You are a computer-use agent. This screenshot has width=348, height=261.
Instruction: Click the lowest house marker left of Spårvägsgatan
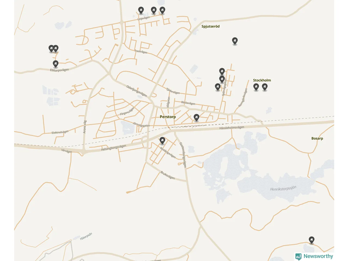tap(217, 87)
